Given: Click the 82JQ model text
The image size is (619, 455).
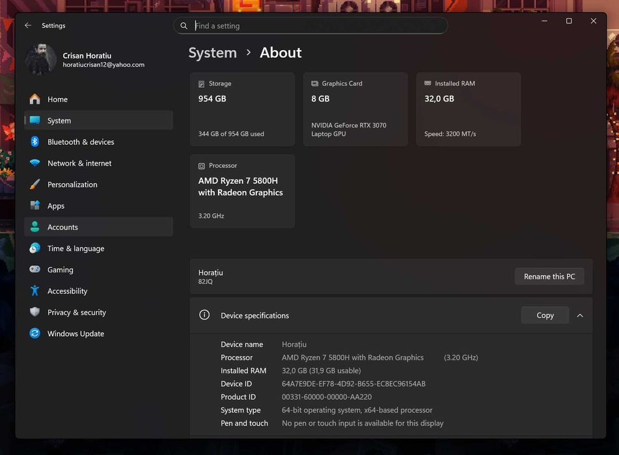Looking at the screenshot, I should coord(205,281).
